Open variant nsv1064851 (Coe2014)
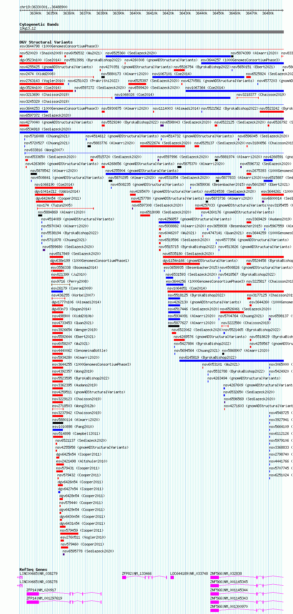 (x=187, y=288)
